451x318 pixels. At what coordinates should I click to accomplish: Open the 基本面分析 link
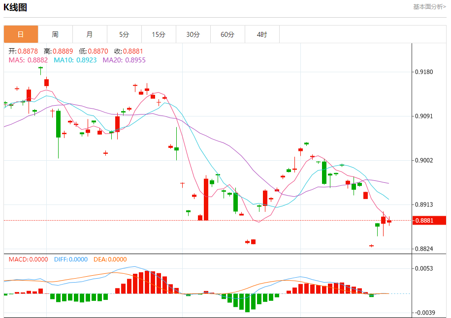(429, 7)
